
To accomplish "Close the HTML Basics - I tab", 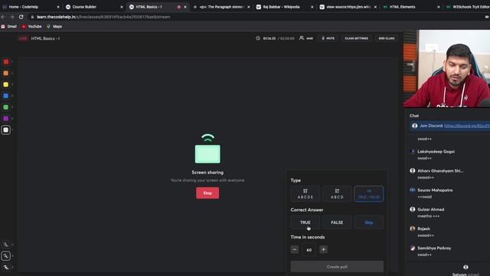I will (x=185, y=7).
